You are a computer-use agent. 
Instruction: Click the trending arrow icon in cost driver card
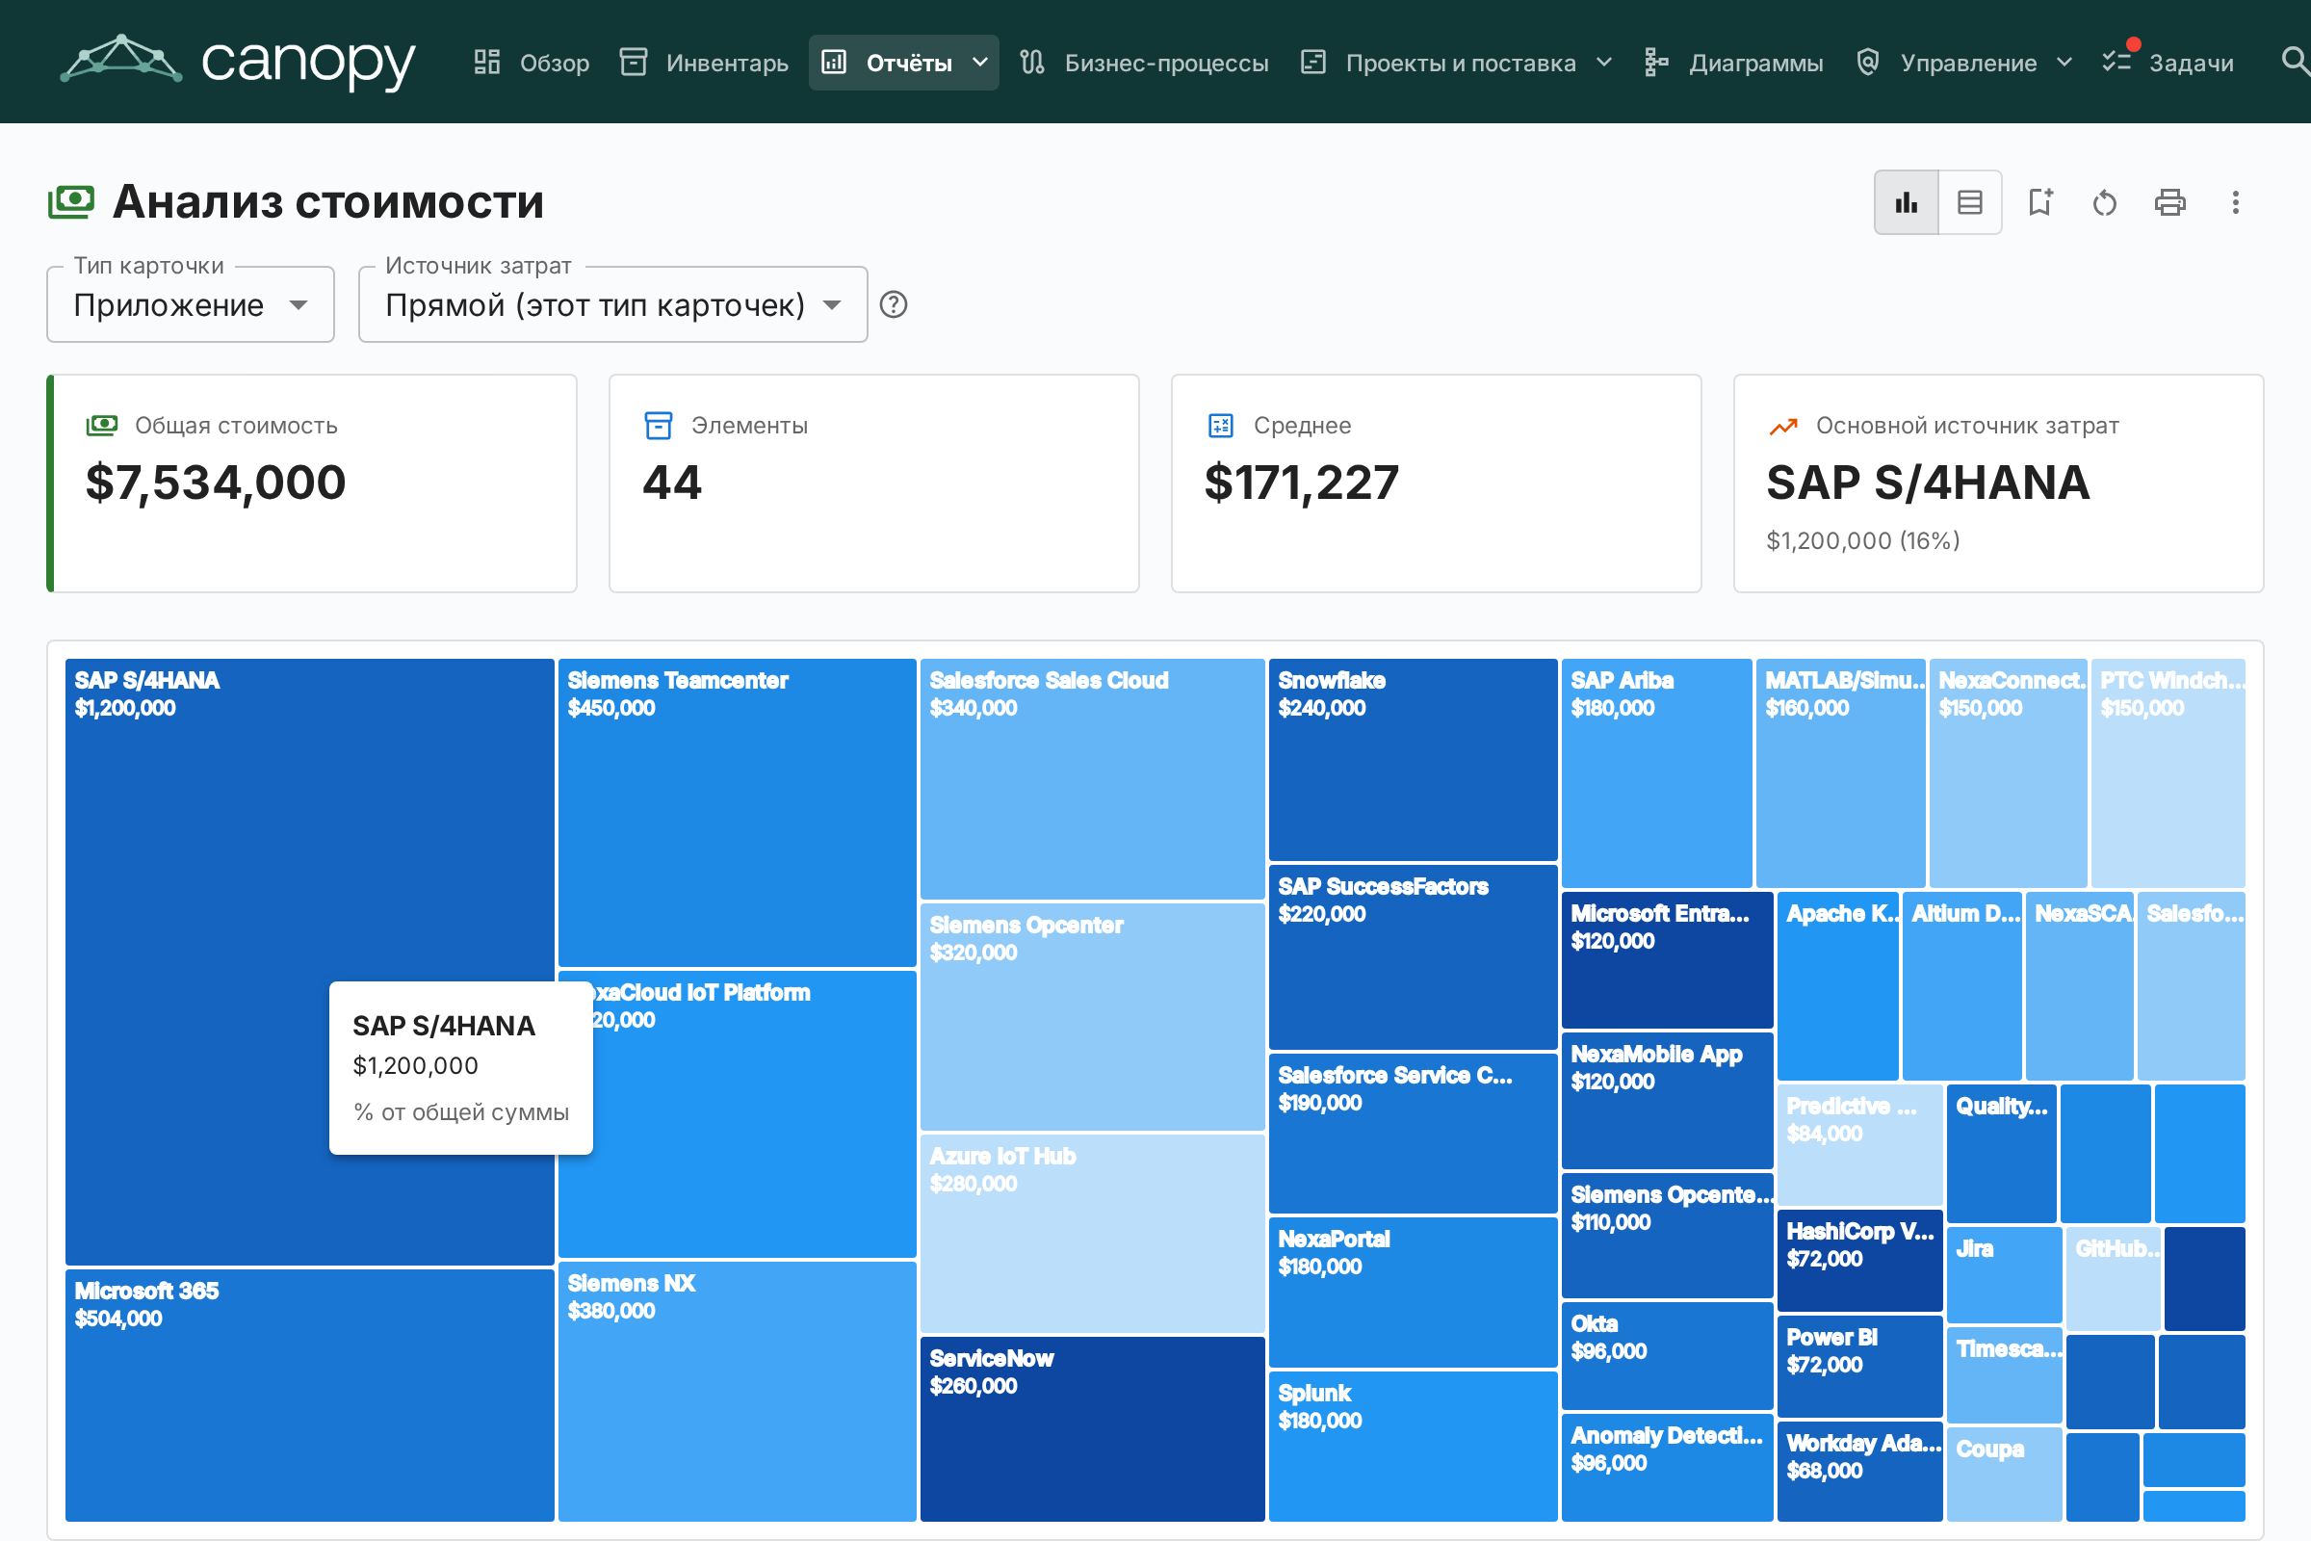click(1783, 426)
